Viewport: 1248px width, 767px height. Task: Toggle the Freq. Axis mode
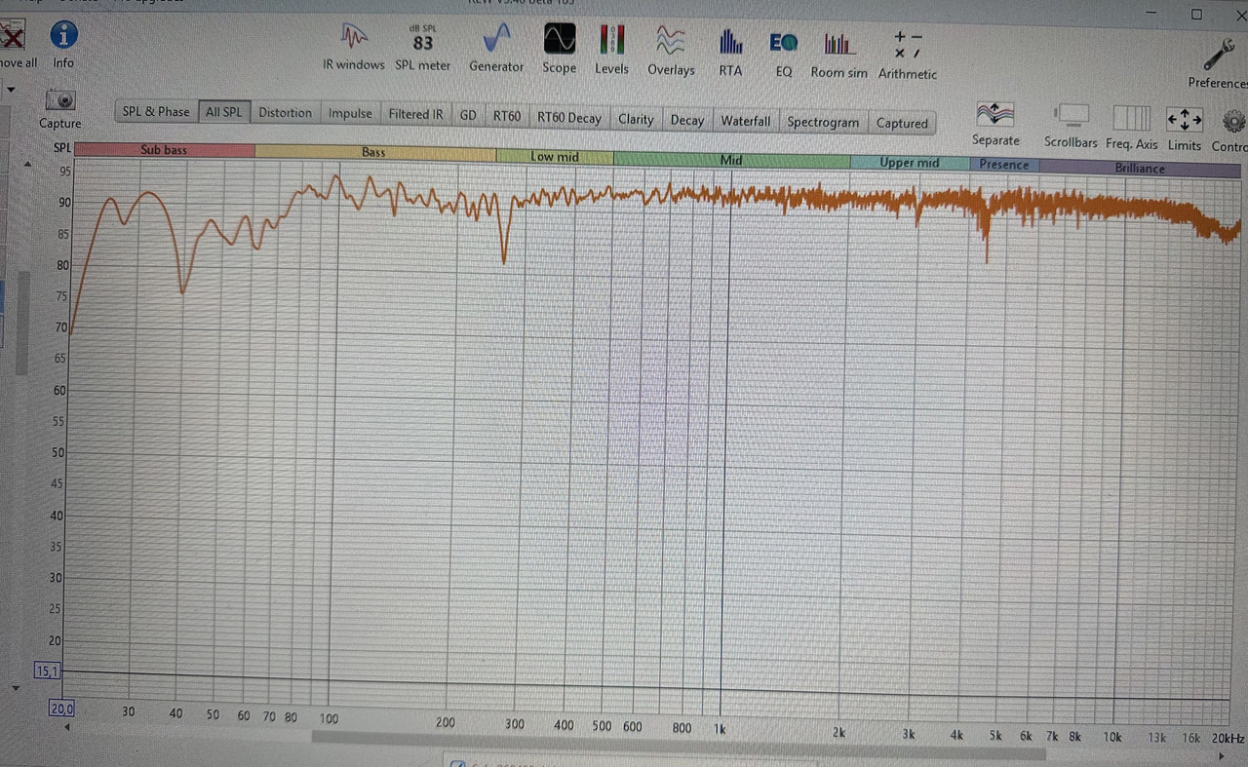[x=1132, y=127]
